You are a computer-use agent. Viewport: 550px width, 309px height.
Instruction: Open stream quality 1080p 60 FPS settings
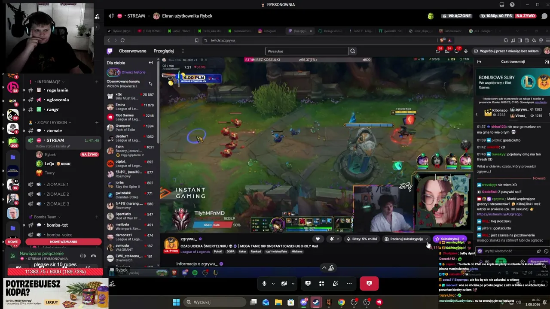[497, 16]
